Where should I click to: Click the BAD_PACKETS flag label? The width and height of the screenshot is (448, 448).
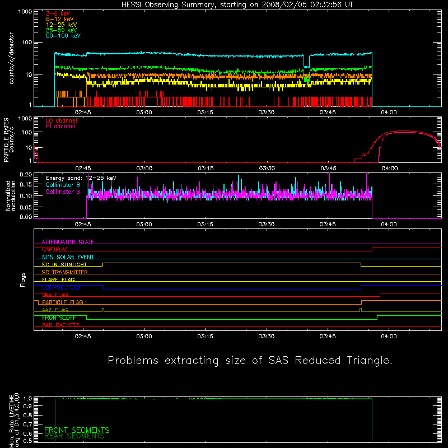[x=61, y=325]
